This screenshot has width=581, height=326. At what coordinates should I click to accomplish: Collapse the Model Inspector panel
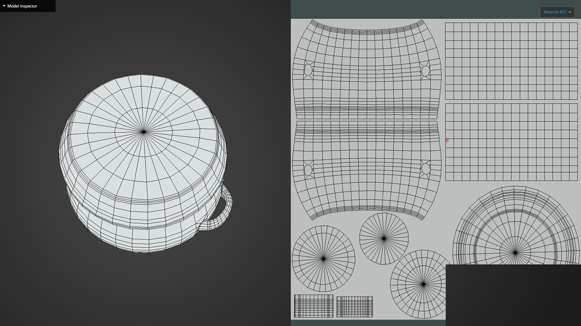tap(22, 6)
